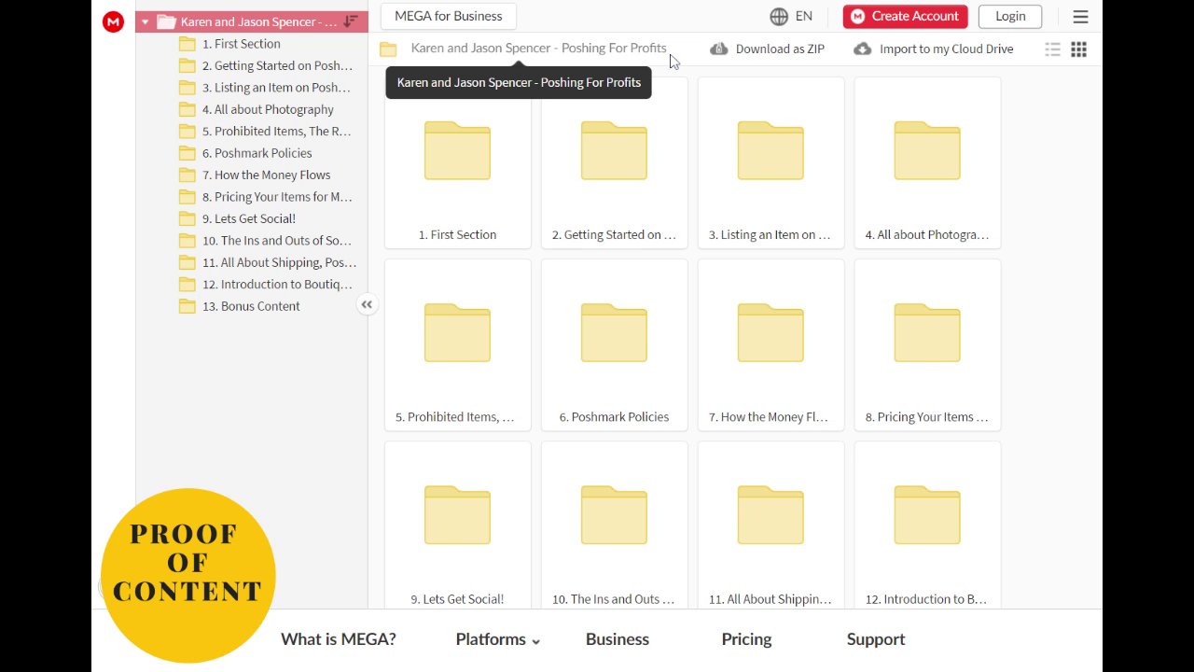Open the globe language selector icon
This screenshot has width=1194, height=672.
click(779, 16)
